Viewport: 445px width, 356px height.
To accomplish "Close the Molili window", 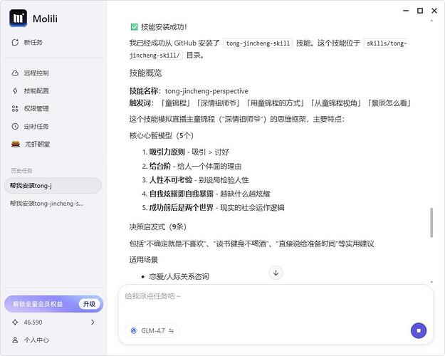I will tap(434, 11).
